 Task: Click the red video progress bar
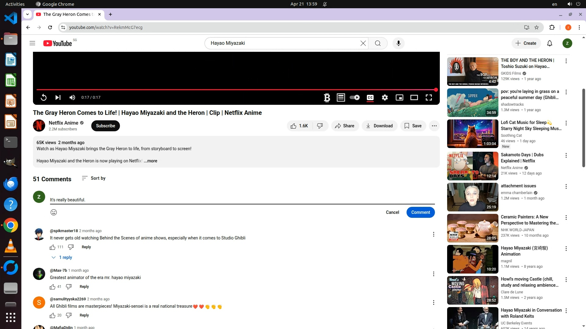[x=235, y=90]
